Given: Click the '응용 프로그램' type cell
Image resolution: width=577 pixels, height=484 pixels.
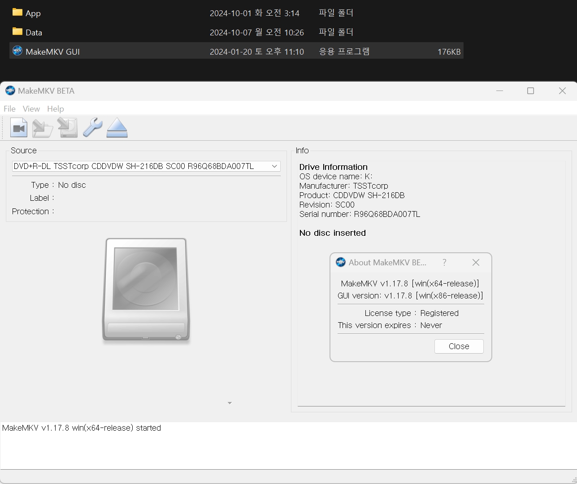Looking at the screenshot, I should [344, 52].
